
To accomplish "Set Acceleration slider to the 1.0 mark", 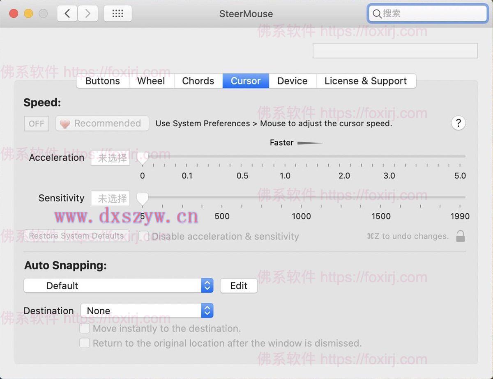I will [285, 156].
